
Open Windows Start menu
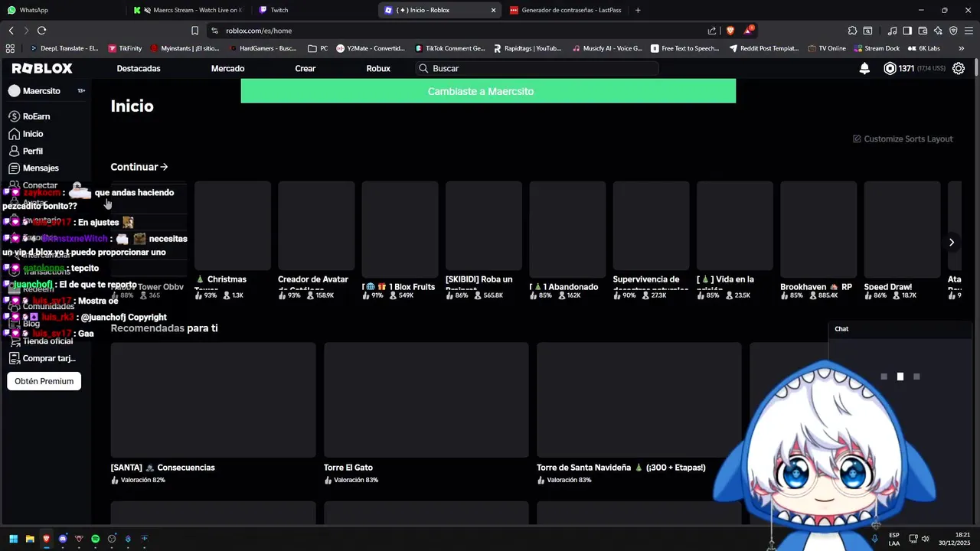[x=13, y=539]
